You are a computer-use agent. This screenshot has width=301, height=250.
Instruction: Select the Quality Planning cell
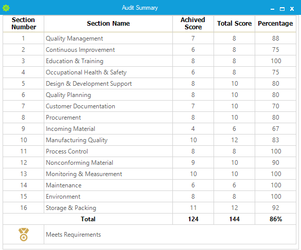point(108,95)
